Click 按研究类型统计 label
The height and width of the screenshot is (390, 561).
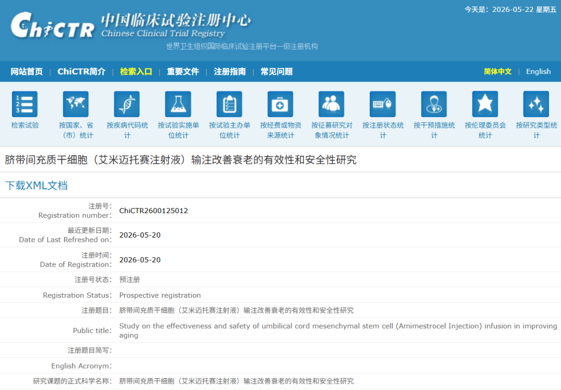click(536, 130)
